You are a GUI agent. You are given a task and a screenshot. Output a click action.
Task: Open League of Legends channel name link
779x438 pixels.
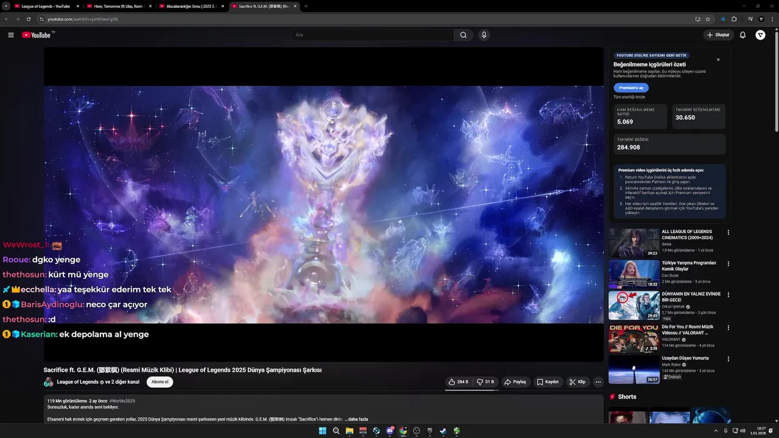coord(78,382)
